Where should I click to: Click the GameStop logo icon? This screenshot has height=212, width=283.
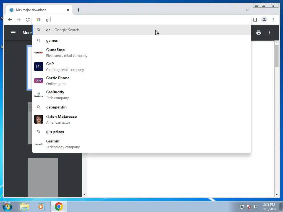pos(39,52)
